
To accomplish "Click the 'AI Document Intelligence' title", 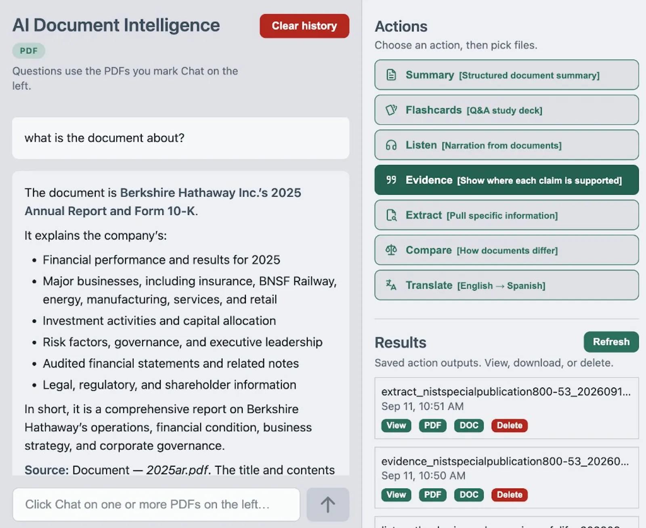I will (116, 25).
